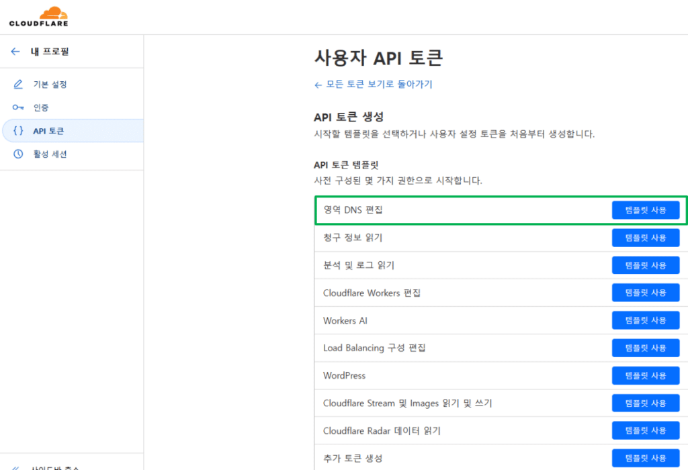Image resolution: width=688 pixels, height=470 pixels.
Task: Click the 분석 및 로그 읽기 row text
Action: coord(359,265)
